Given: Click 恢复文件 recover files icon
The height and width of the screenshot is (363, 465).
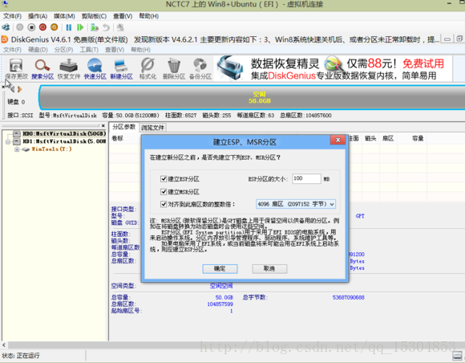Looking at the screenshot, I should coord(69,69).
